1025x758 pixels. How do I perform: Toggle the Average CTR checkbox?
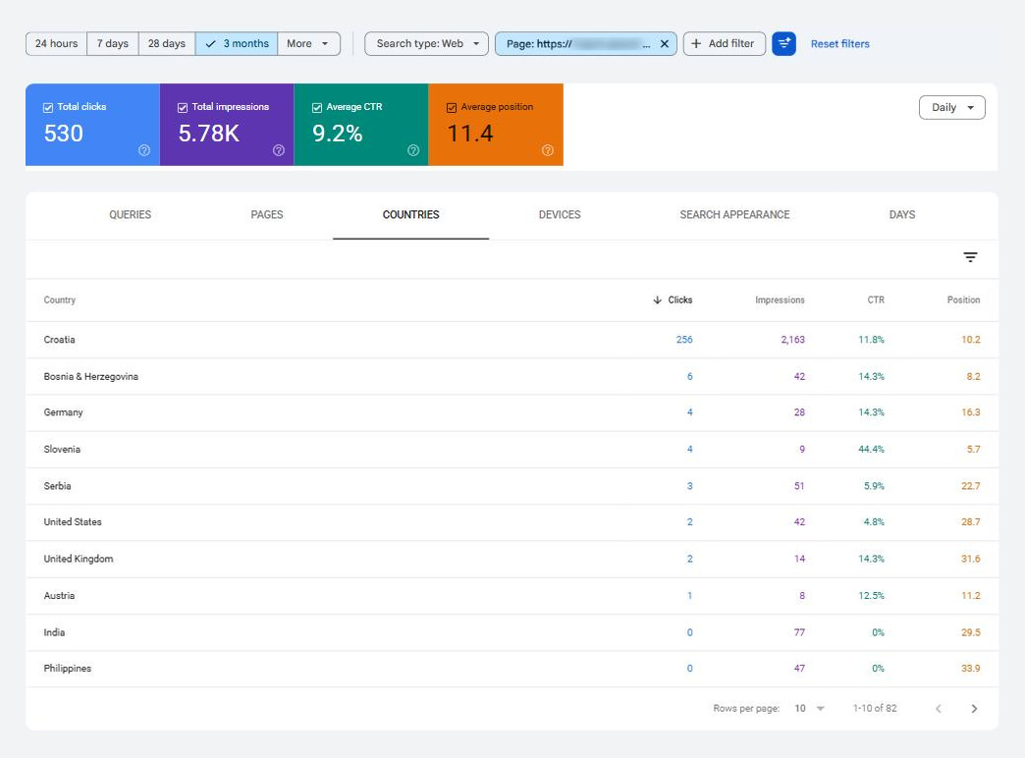click(x=317, y=108)
